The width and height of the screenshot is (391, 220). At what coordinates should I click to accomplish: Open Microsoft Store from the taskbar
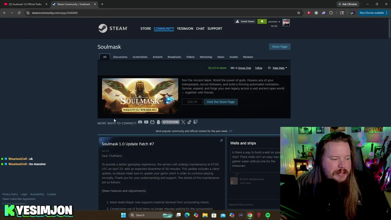point(214,215)
